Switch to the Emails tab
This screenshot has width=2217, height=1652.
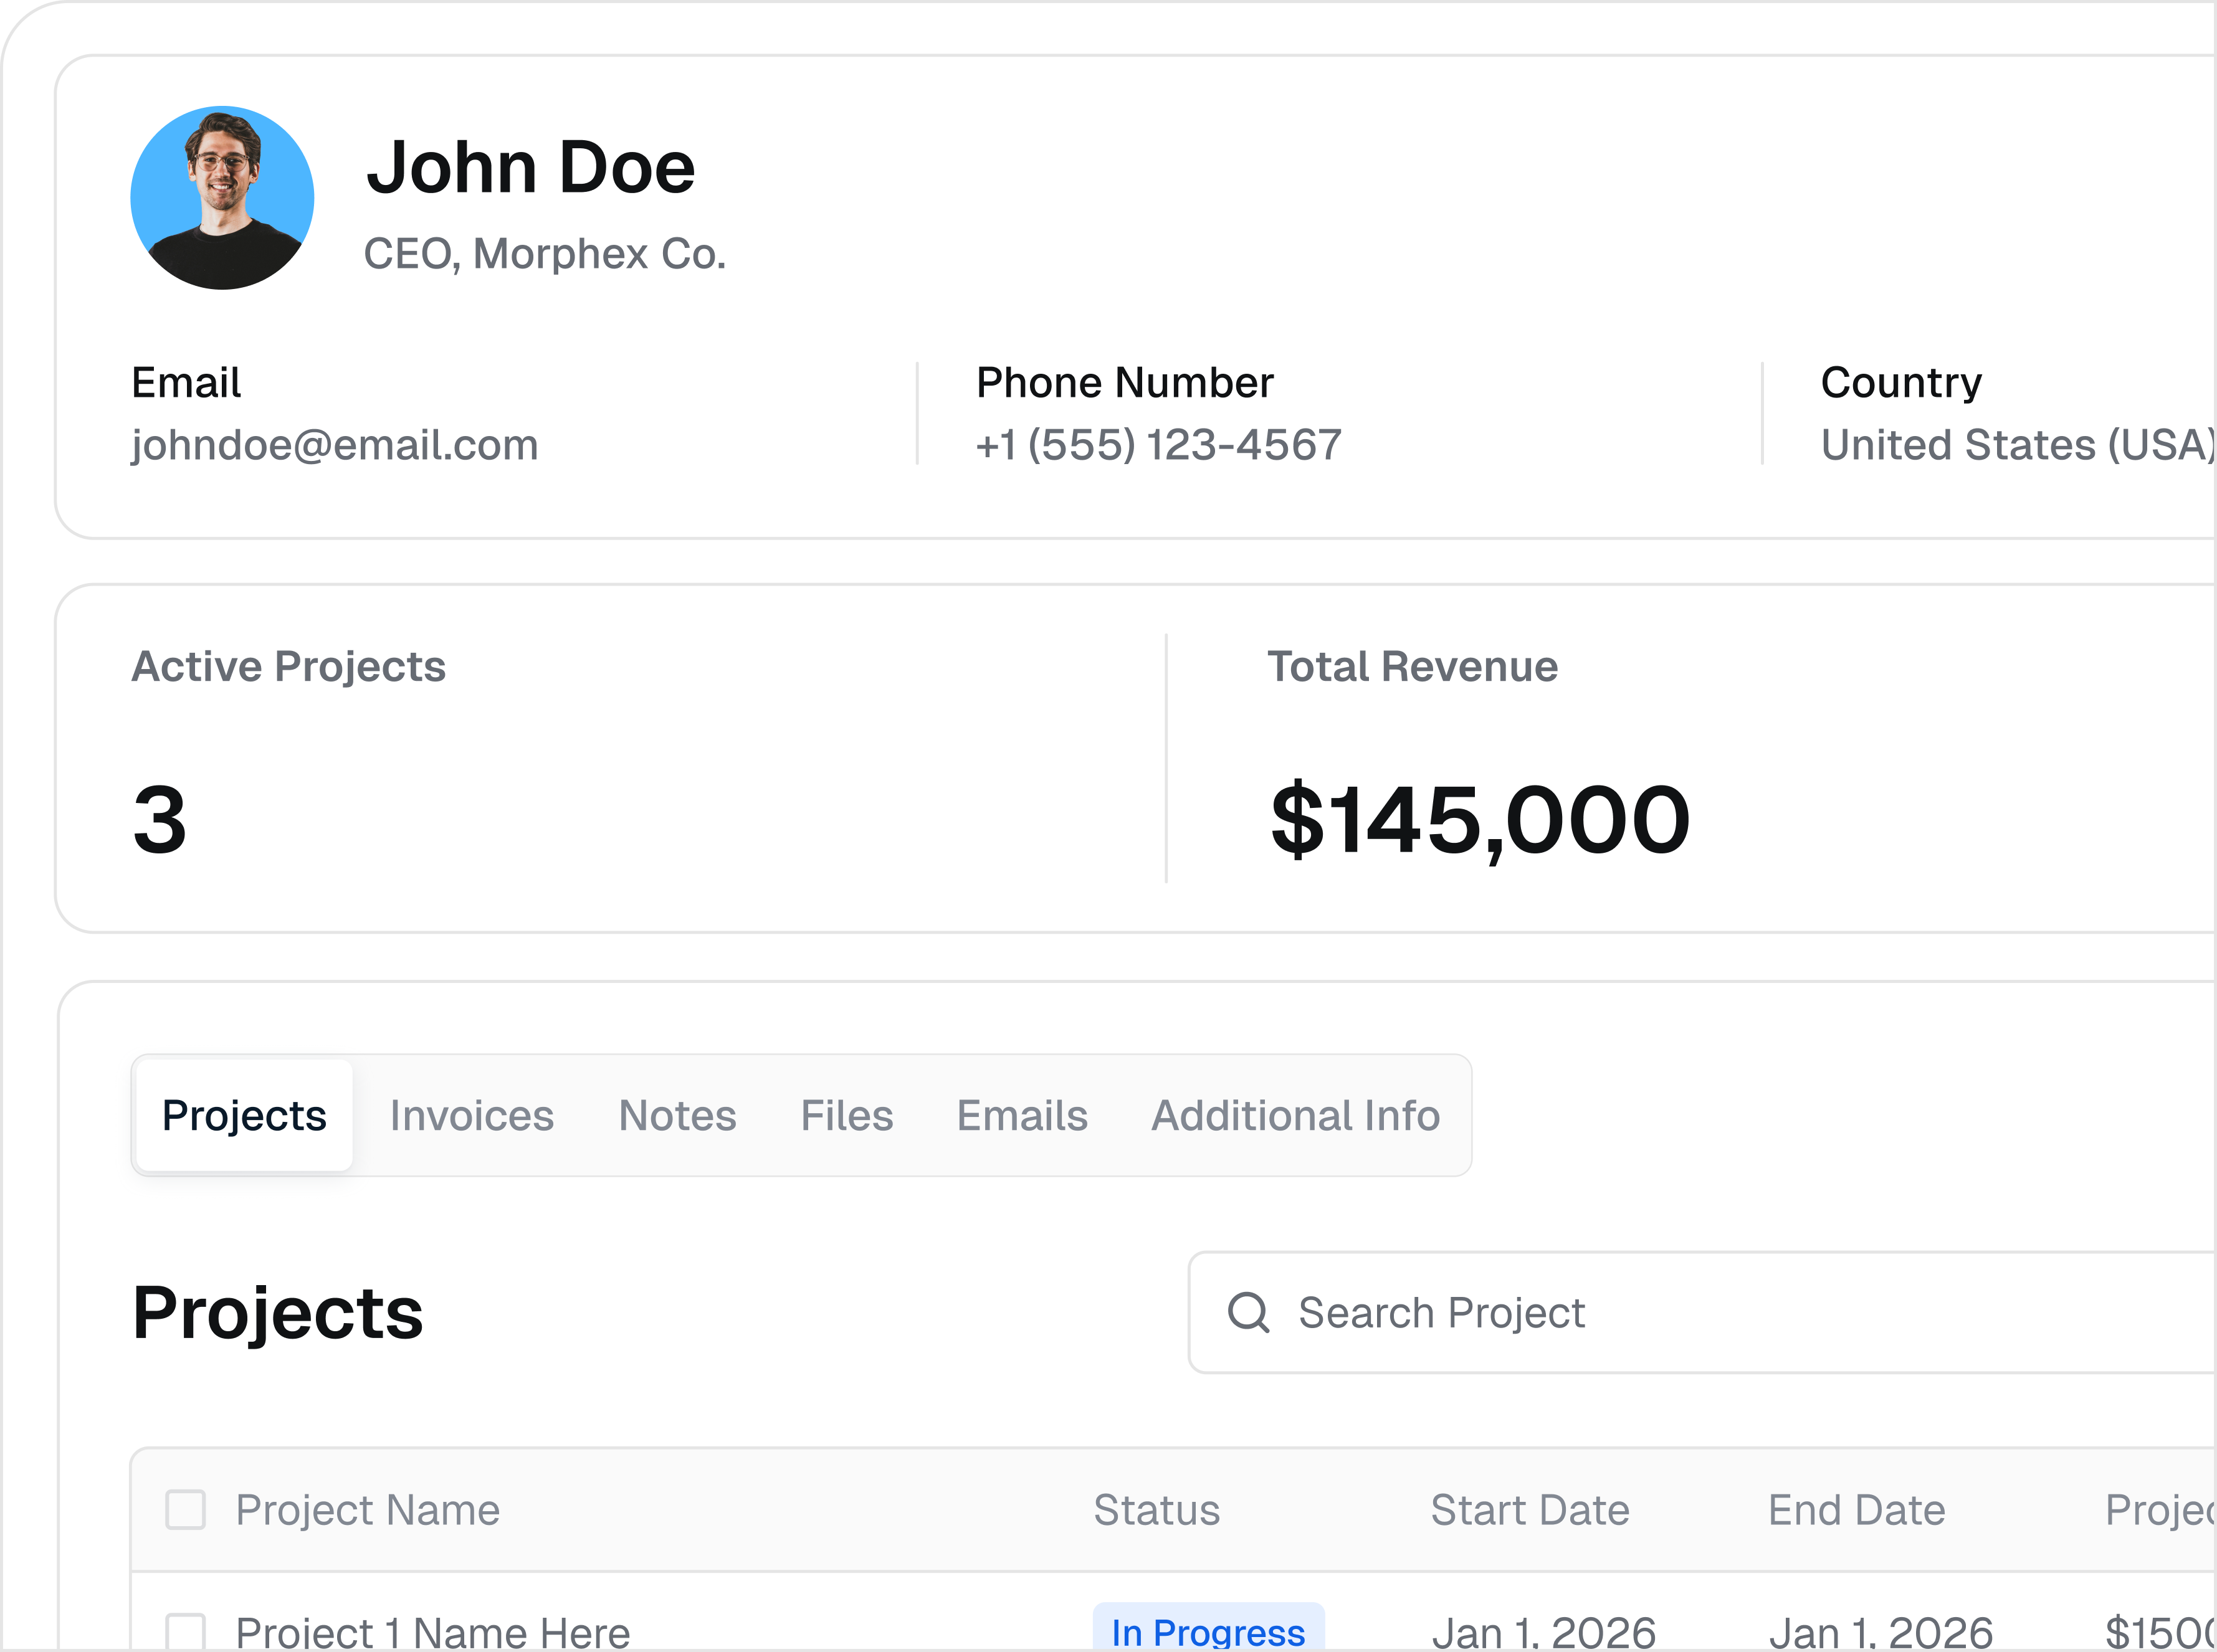click(1022, 1115)
